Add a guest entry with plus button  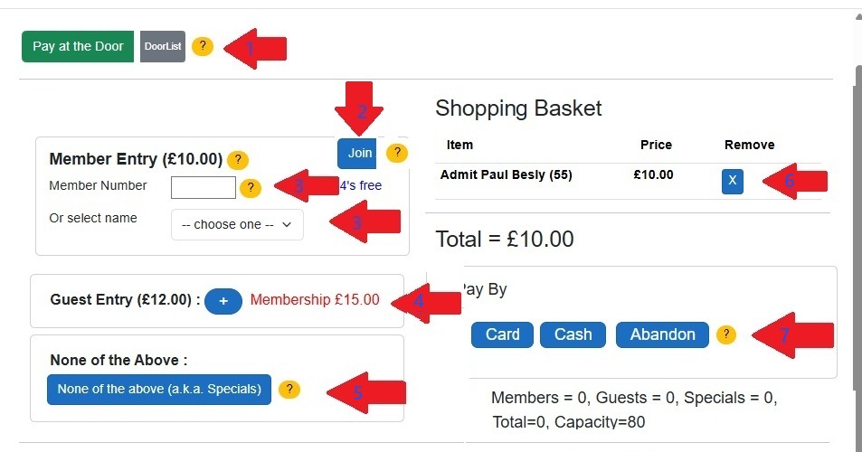[223, 301]
